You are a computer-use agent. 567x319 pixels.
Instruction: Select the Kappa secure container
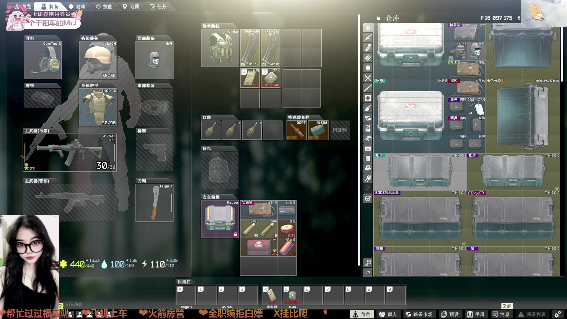(220, 219)
